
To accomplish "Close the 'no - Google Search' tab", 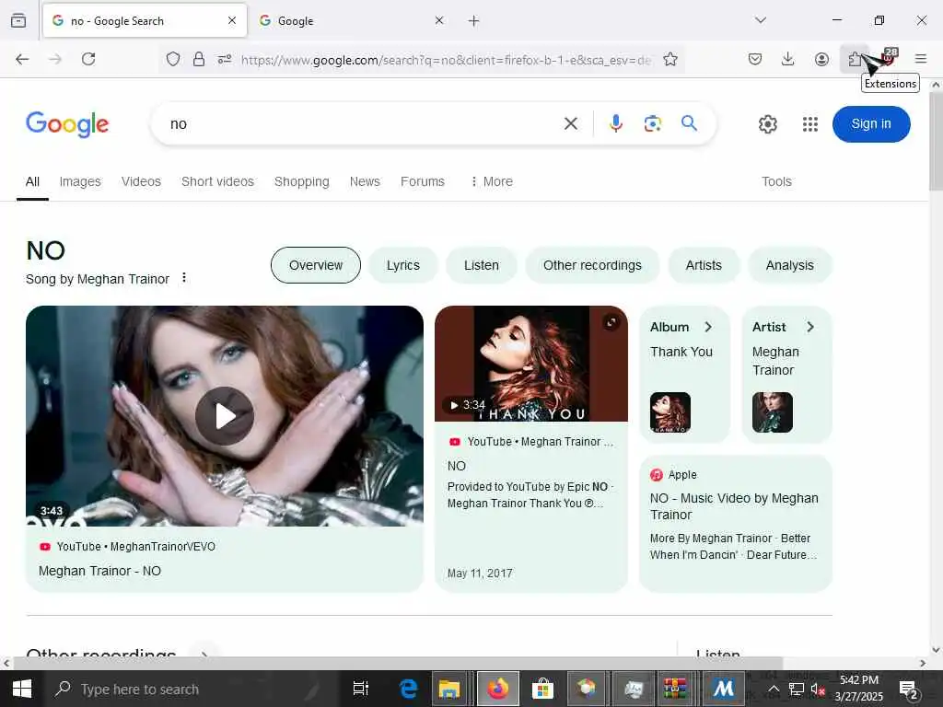I will click(x=232, y=20).
